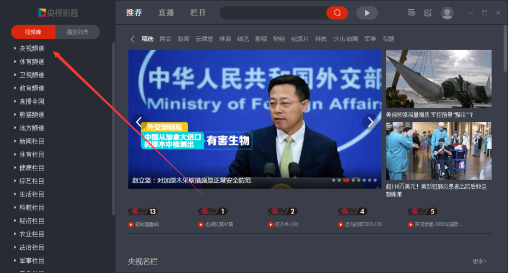The width and height of the screenshot is (508, 273).
Task: Open the playback history icon
Action: (411, 13)
